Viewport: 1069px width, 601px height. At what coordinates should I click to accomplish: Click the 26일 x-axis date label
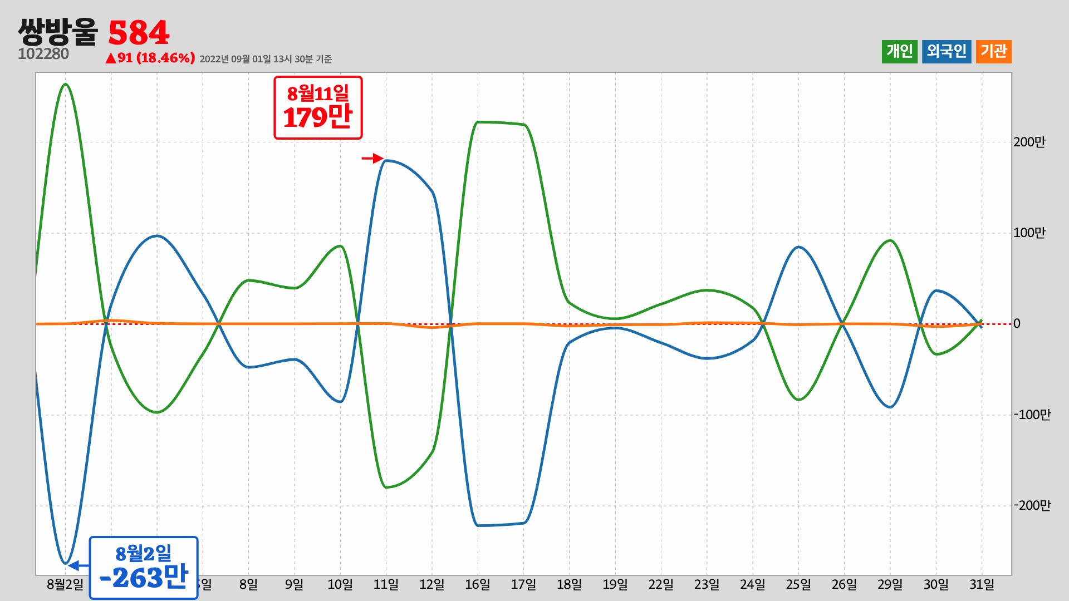[x=844, y=584]
